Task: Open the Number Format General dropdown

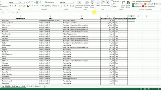Action: point(73,2)
